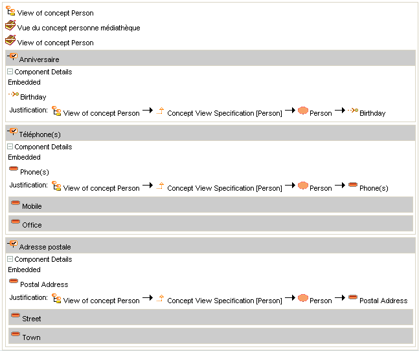The image size is (419, 351).
Task: Toggle the Téléphone(s) checkbox icon
Action: tap(12, 132)
